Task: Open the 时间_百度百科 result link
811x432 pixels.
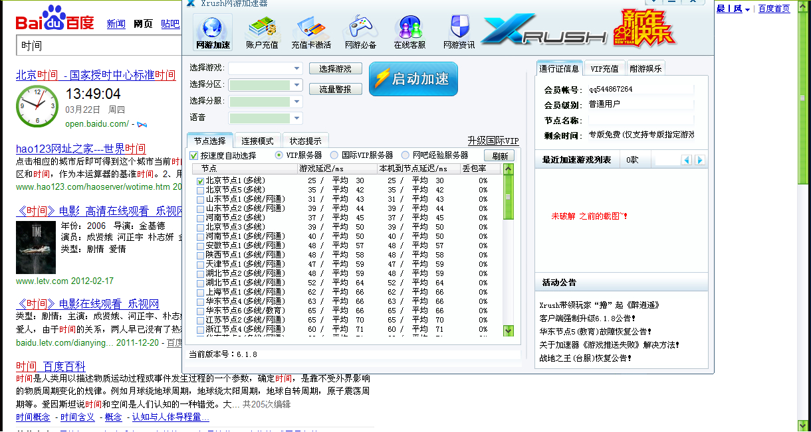Action: [51, 366]
